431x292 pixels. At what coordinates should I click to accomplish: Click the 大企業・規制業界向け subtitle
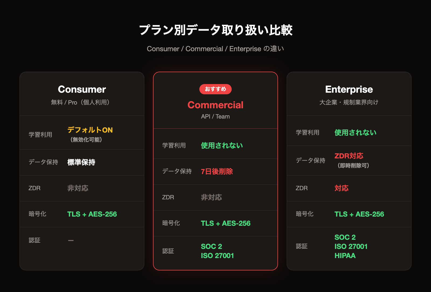349,102
